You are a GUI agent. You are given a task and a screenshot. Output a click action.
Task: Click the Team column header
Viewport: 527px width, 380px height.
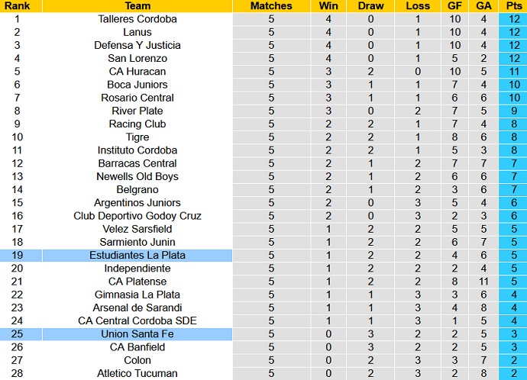pos(137,5)
